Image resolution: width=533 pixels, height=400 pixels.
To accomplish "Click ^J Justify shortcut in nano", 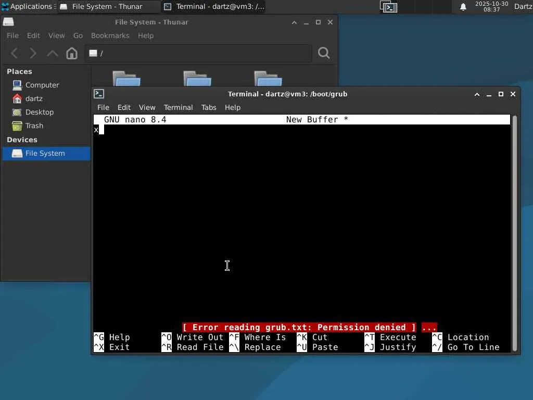I will [x=390, y=347].
